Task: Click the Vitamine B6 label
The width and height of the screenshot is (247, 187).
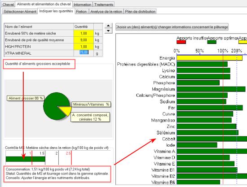Action: [163, 183]
